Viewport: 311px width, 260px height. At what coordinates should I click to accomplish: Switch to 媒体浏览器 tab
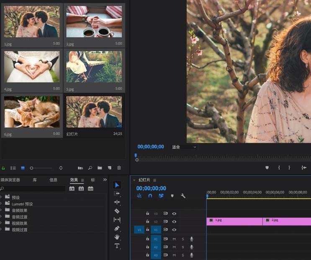(x=10, y=180)
